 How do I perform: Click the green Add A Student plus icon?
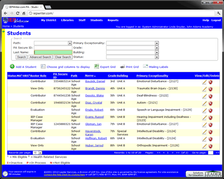pyautogui.click(x=12, y=66)
